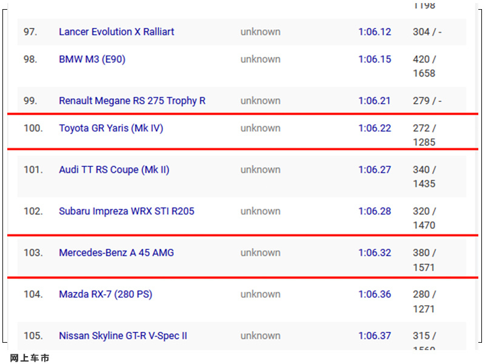Screen dimensions: 485x364
Task: Click the "315 /" value in the Nissan Skyline row
Action: pos(425,335)
